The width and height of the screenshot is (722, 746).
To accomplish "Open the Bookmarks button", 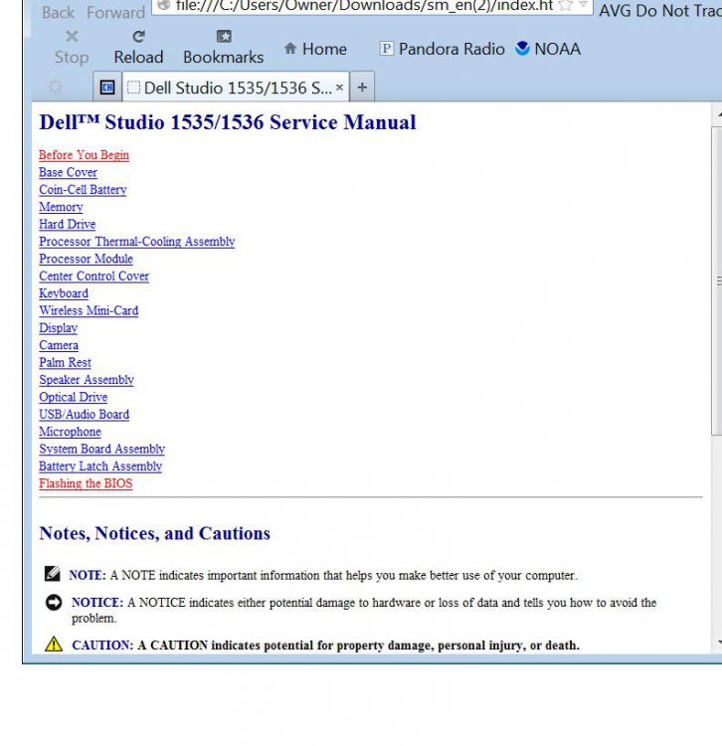I will tap(223, 48).
